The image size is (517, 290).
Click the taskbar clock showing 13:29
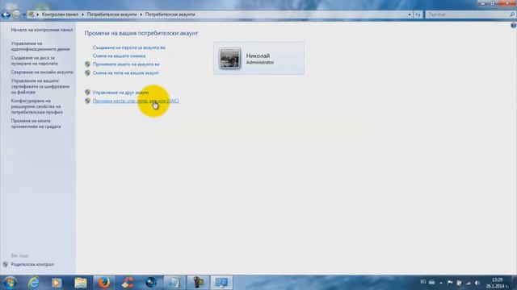point(497,283)
